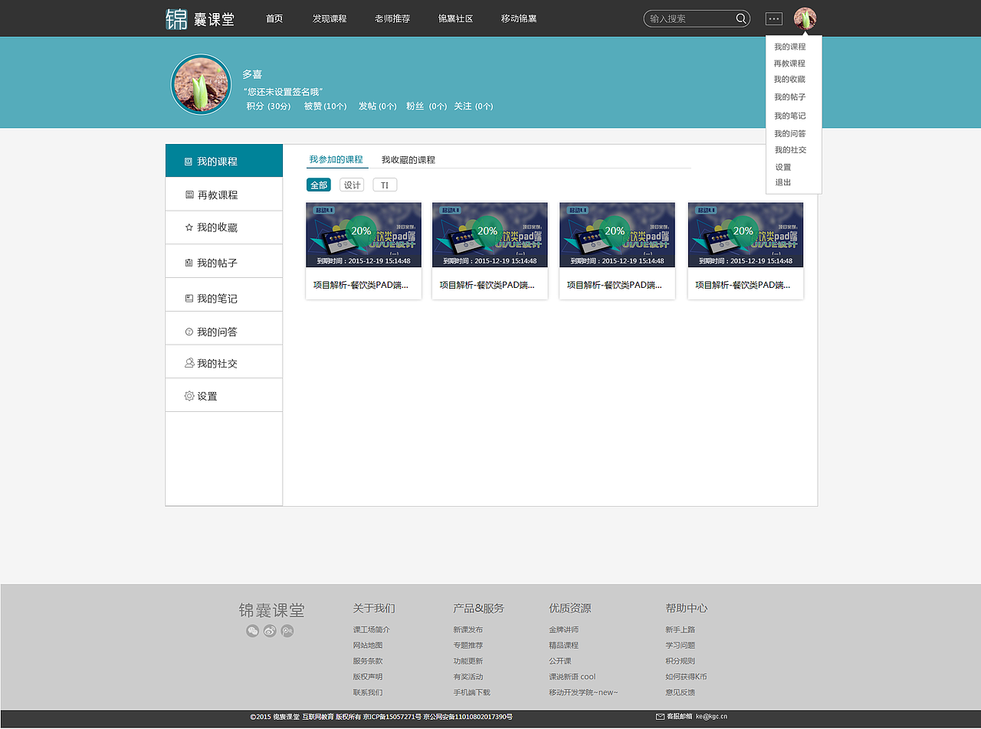Click the 意见反馈 link in the footer
The image size is (981, 729).
[680, 691]
